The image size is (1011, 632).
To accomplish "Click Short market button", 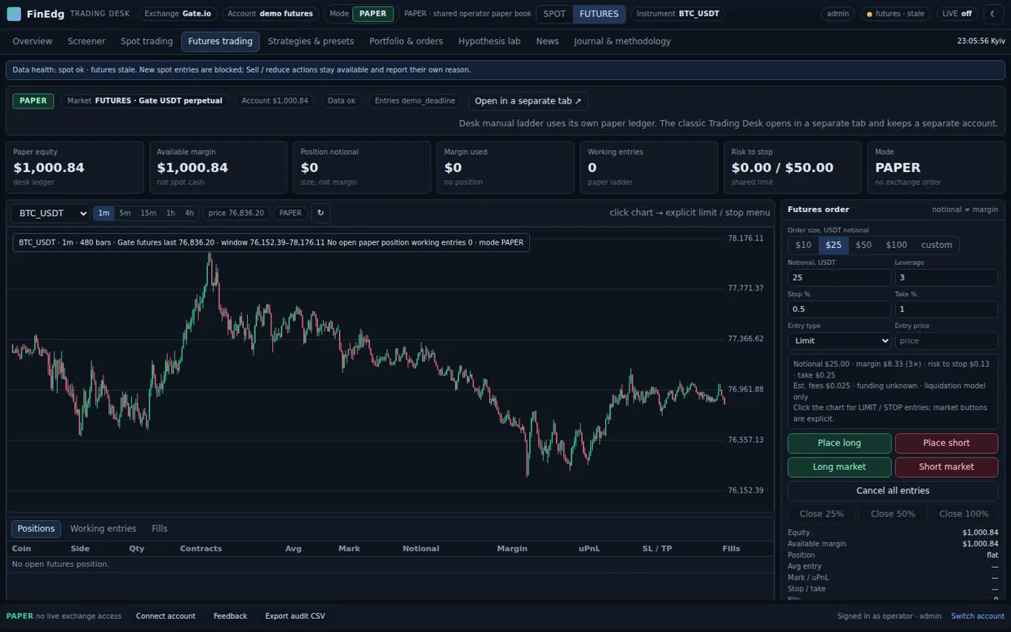I will 946,466.
